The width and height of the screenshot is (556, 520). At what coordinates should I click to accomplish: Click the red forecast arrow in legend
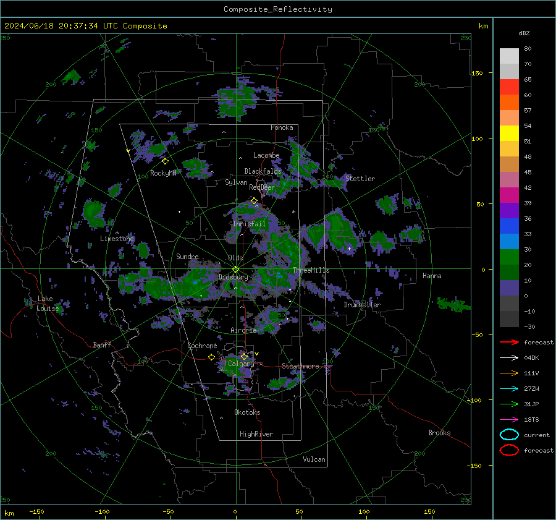(509, 342)
